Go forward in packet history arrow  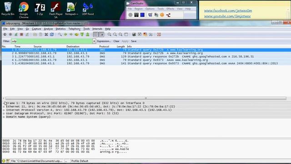click(71, 35)
